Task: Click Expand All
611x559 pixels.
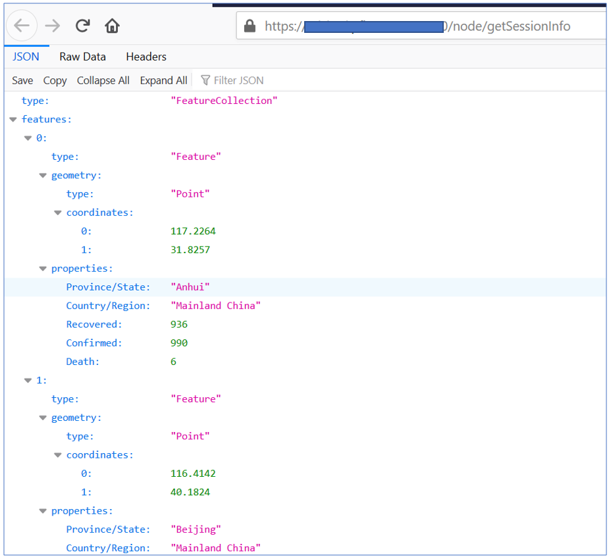Action: pyautogui.click(x=164, y=80)
